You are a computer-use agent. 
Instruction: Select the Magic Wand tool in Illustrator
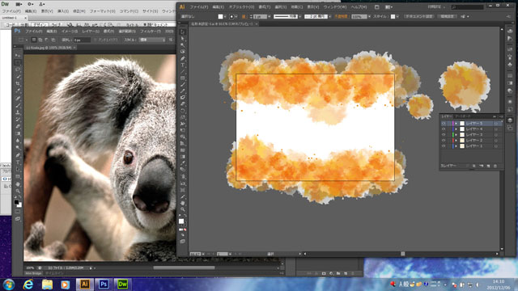pos(183,45)
